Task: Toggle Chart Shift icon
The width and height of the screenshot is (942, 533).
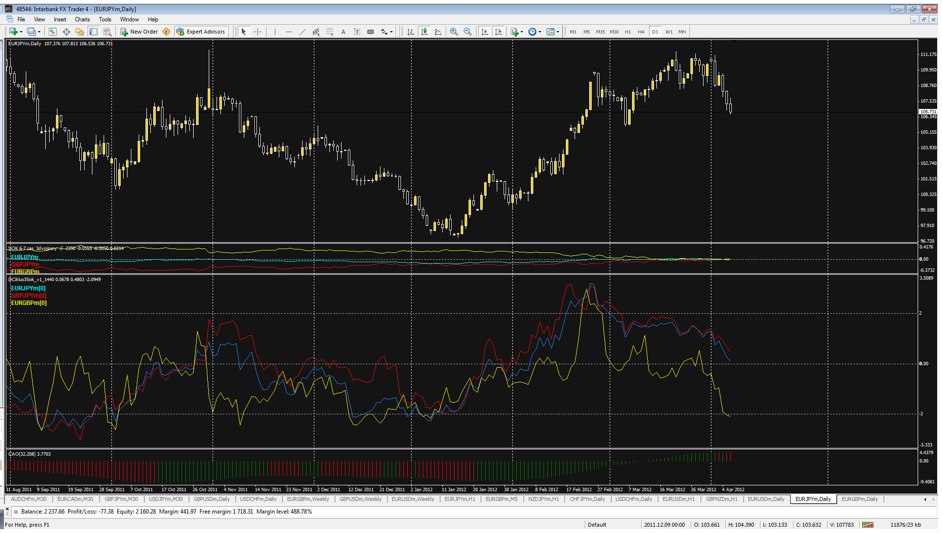Action: tap(498, 32)
